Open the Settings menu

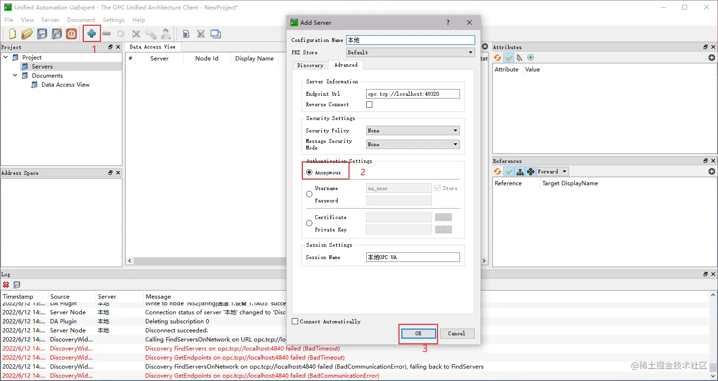pos(113,20)
